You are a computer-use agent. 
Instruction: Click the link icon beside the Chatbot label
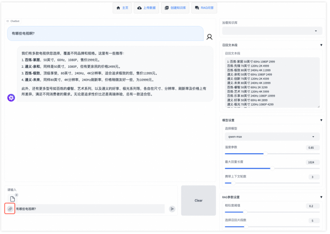7,21
